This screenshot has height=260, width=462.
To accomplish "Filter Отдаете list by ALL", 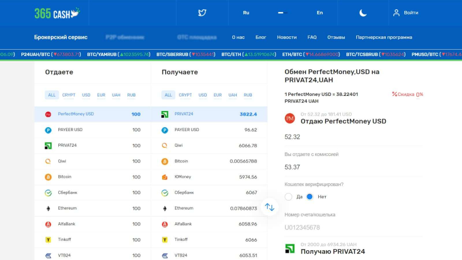I will [51, 95].
